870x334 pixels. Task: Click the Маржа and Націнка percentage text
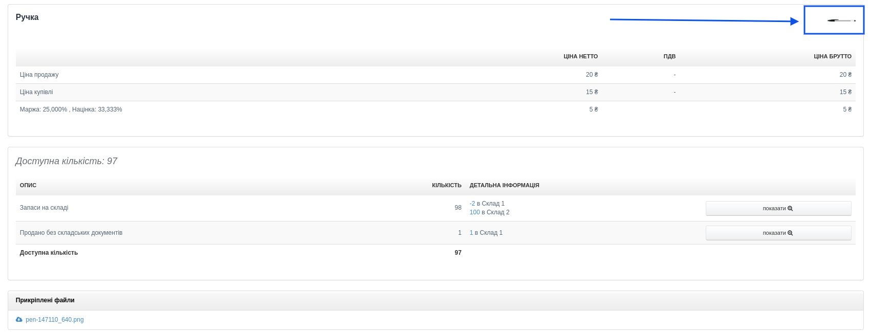pyautogui.click(x=71, y=109)
